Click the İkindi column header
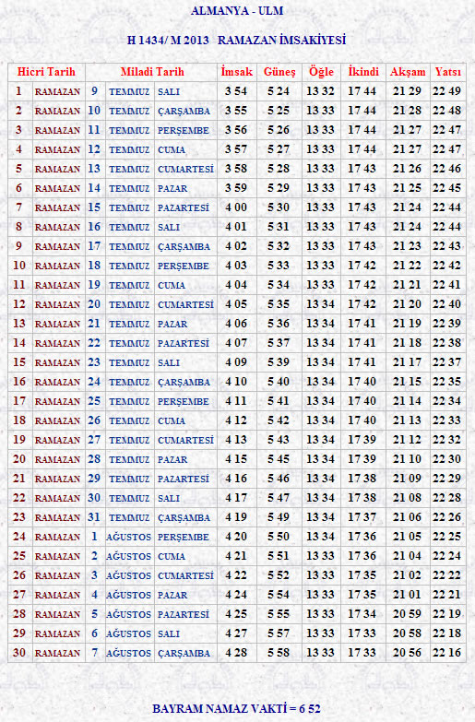Image resolution: width=475 pixels, height=722 pixels. [x=363, y=72]
